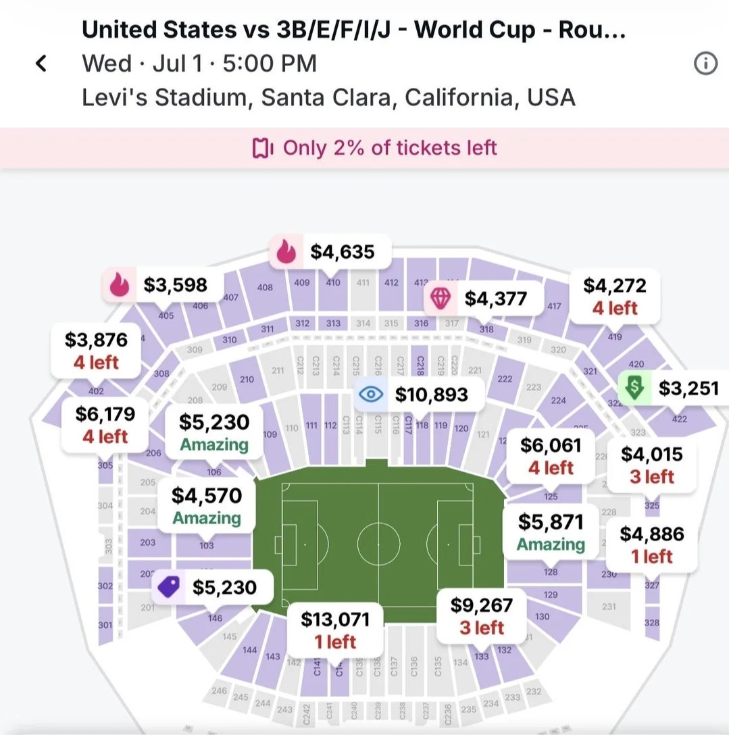Choose section 203 on the stadium map

click(x=148, y=542)
